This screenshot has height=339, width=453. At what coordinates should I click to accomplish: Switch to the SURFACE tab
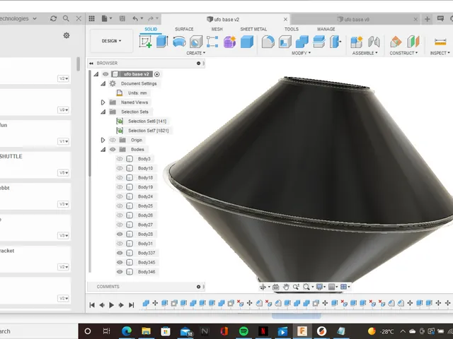coord(184,29)
